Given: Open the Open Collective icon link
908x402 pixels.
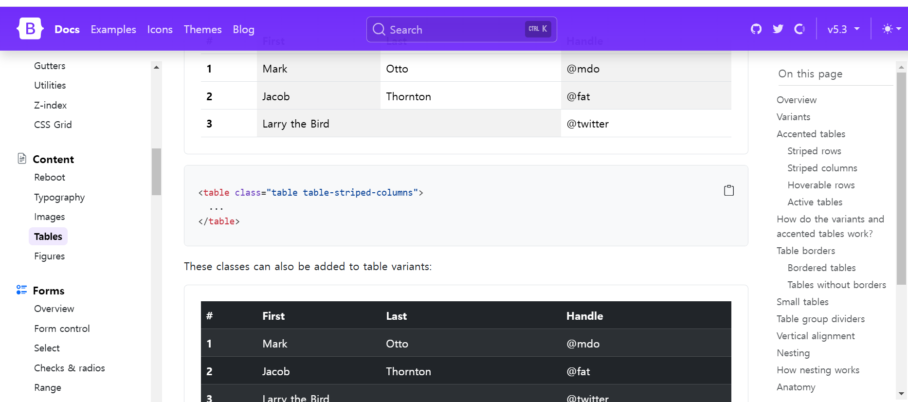Looking at the screenshot, I should pyautogui.click(x=799, y=29).
